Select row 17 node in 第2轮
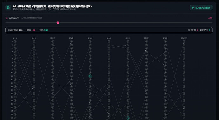 [34, 97]
